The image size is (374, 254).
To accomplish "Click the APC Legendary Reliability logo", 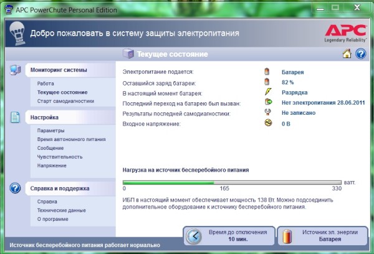I will (345, 33).
